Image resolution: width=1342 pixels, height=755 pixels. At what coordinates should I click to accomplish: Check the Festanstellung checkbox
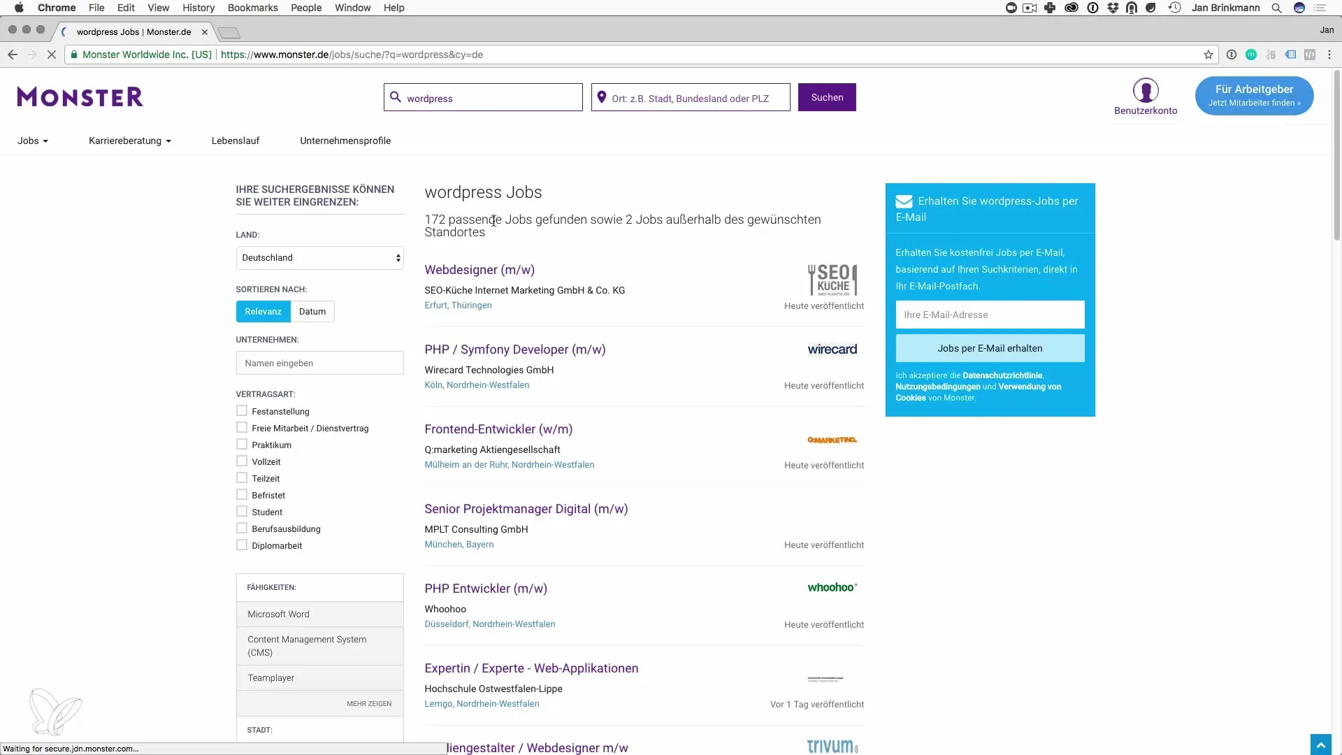[242, 411]
